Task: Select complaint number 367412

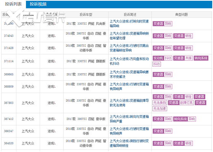Action: (9, 119)
